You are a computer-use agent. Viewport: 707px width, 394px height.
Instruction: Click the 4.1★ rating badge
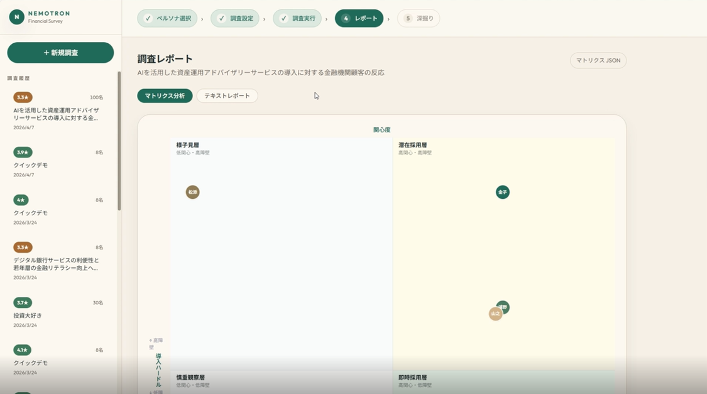[23, 350]
